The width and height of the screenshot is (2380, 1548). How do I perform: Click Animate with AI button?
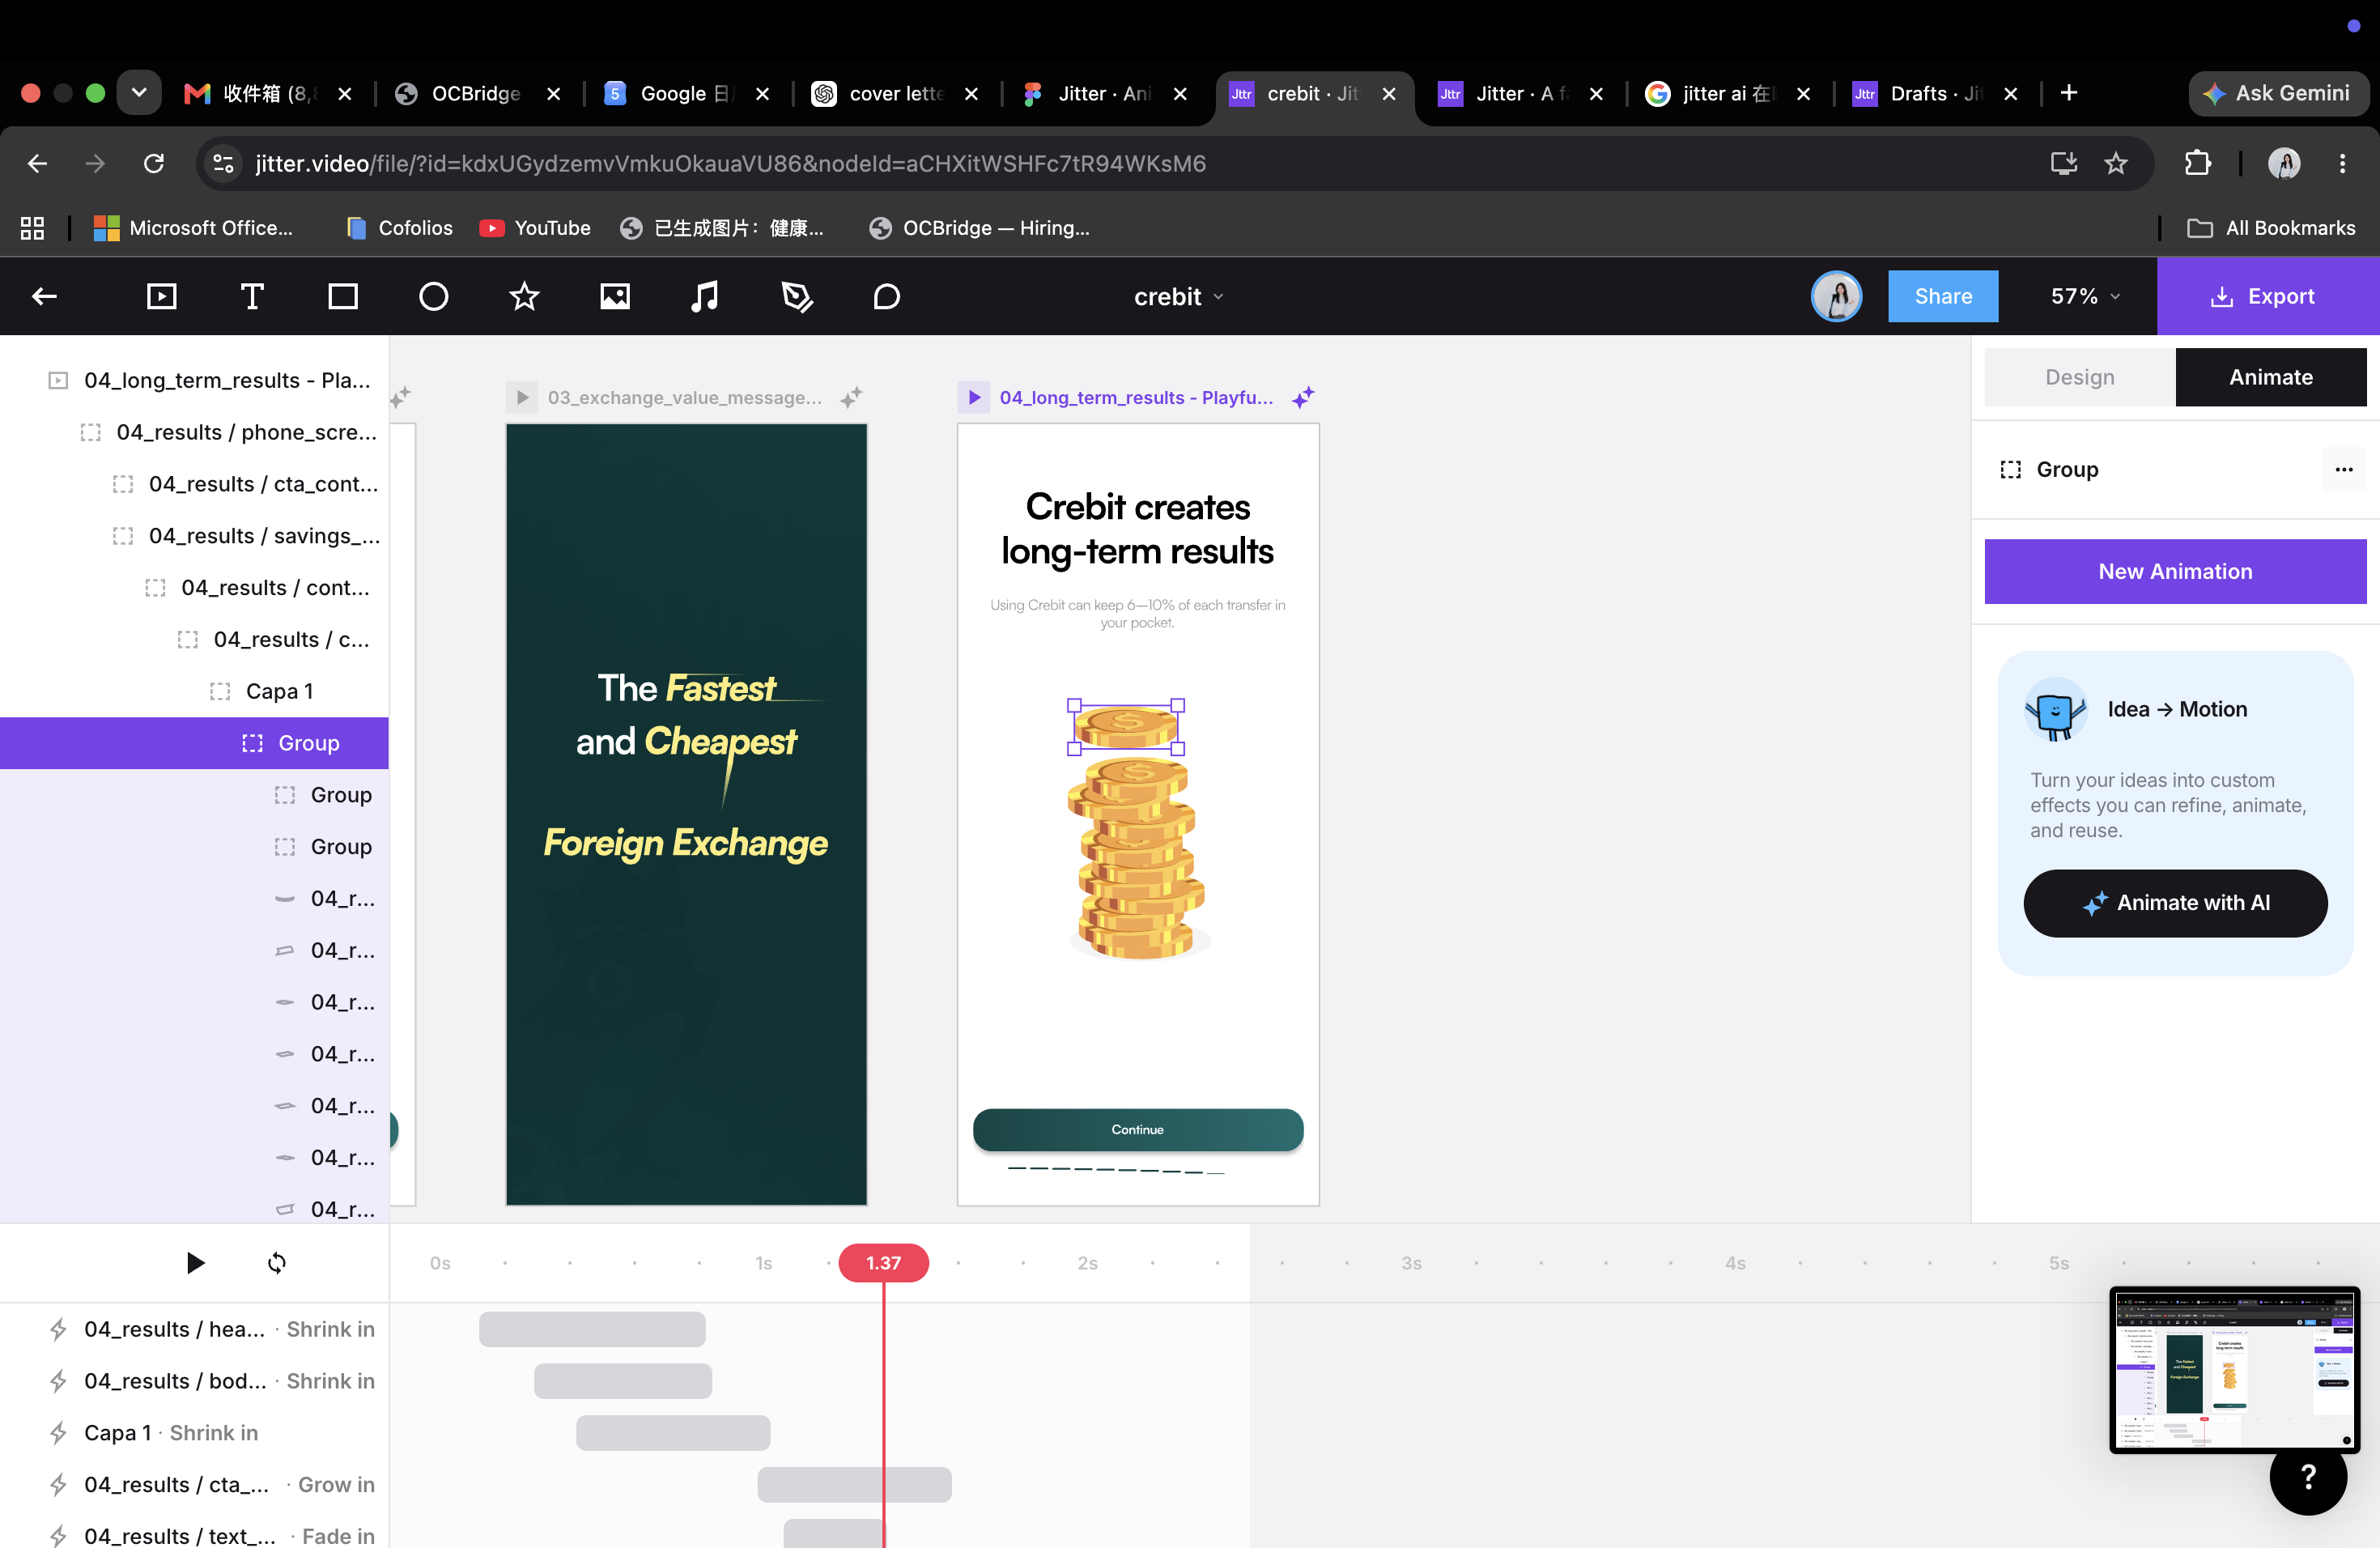click(x=2175, y=903)
